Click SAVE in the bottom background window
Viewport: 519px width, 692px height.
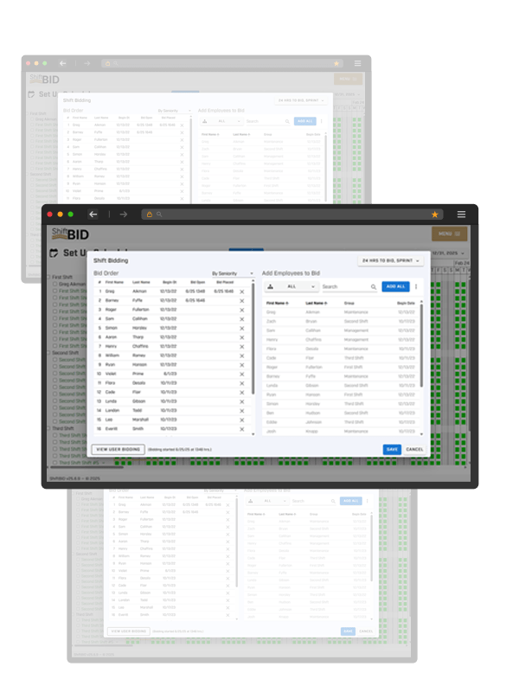tap(349, 631)
